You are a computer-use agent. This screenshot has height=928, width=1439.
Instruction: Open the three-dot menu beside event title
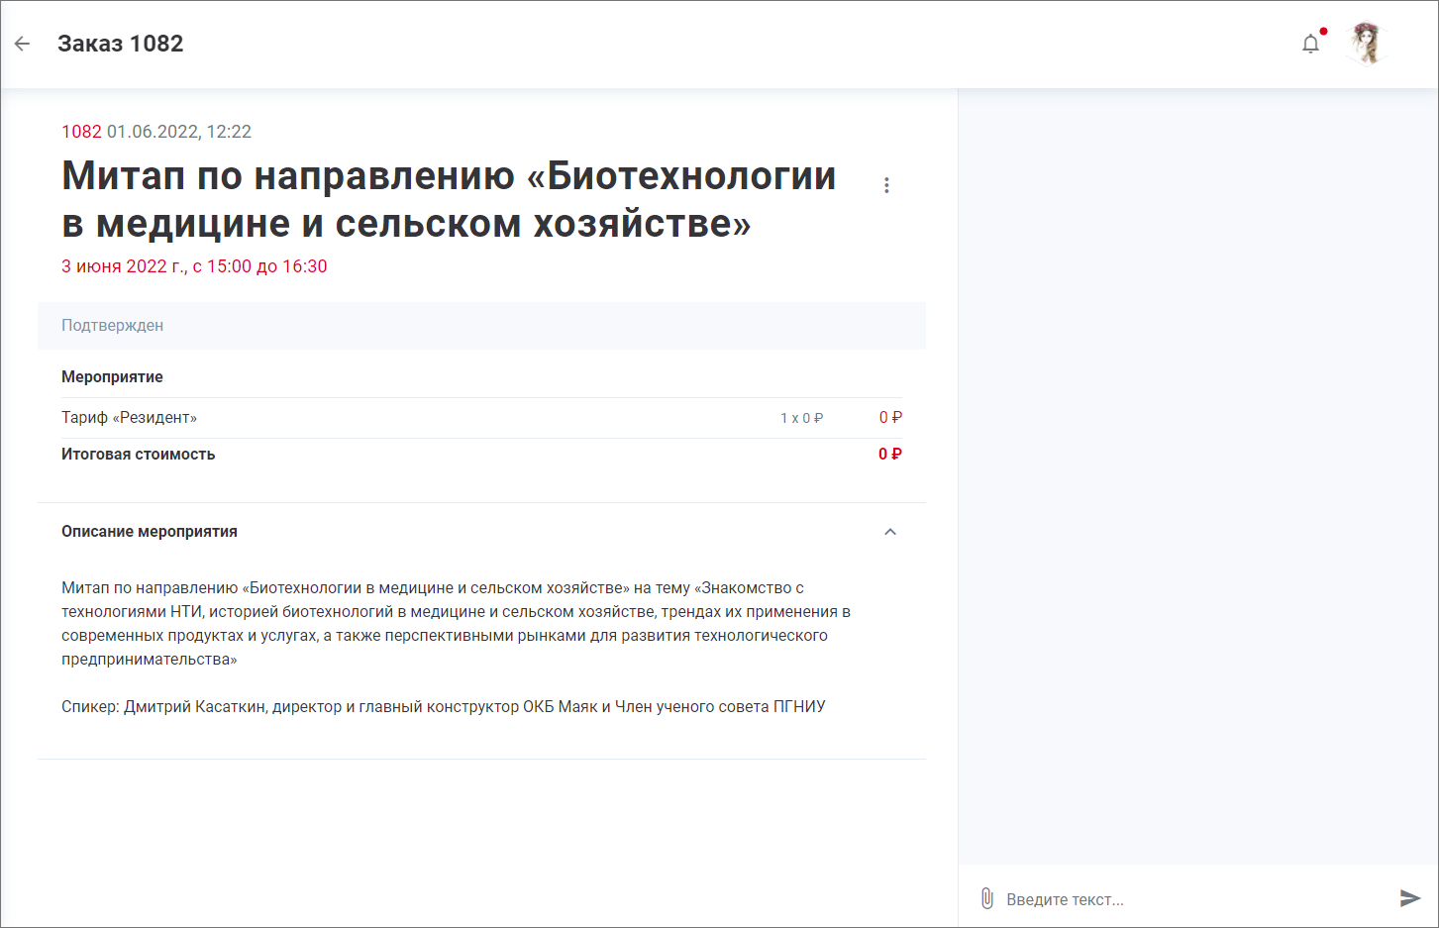886,185
